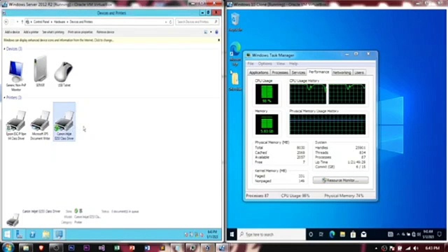Open Excel on host taskbar

(117, 248)
